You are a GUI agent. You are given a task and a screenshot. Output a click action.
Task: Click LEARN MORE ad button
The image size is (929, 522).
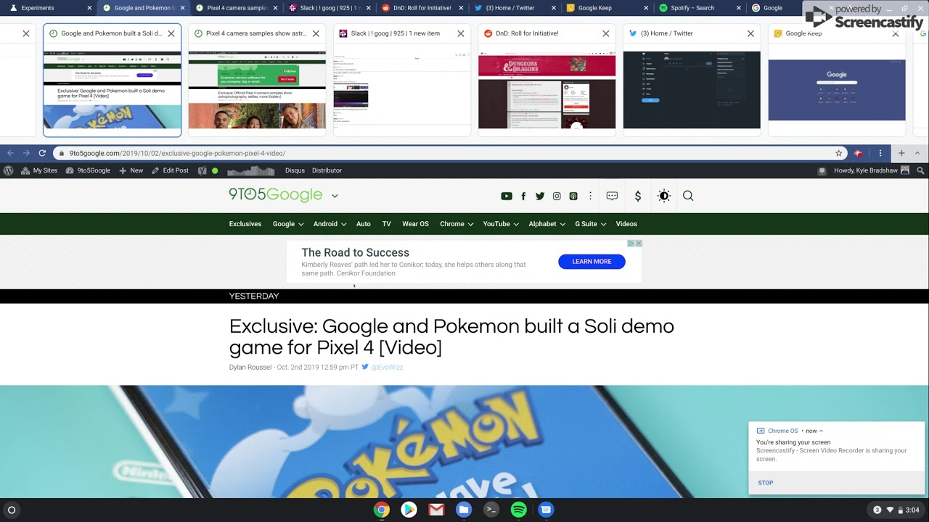(x=592, y=262)
